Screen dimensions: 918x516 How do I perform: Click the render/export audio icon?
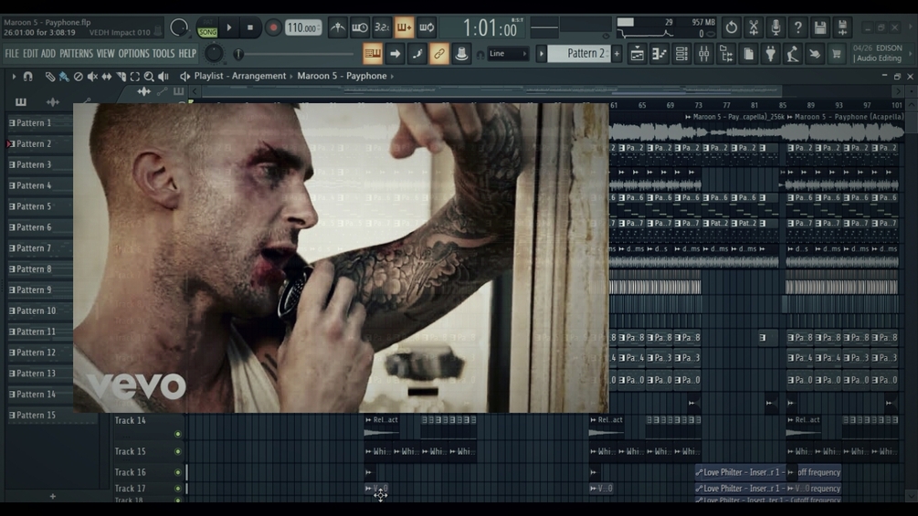pos(842,27)
